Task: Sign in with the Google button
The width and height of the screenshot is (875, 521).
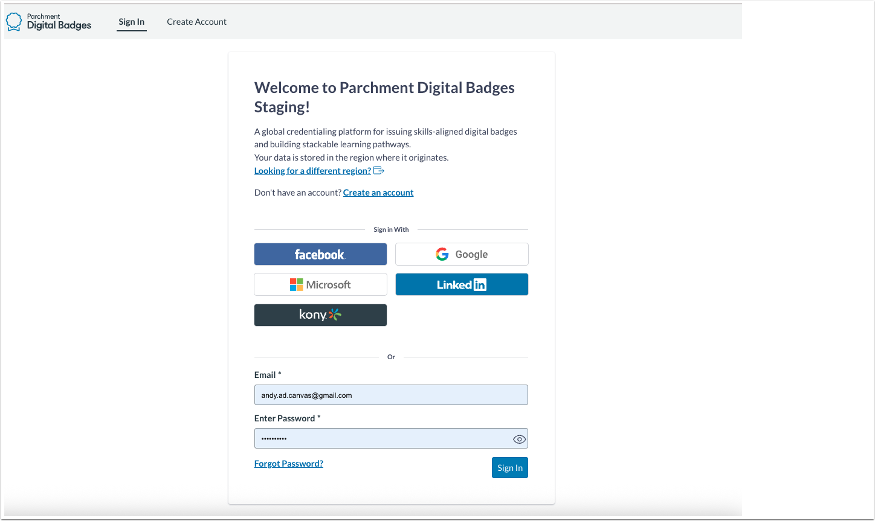Action: pyautogui.click(x=461, y=254)
